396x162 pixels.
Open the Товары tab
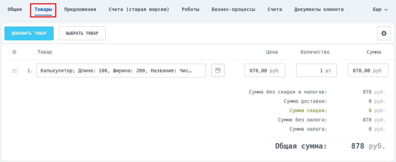click(43, 10)
